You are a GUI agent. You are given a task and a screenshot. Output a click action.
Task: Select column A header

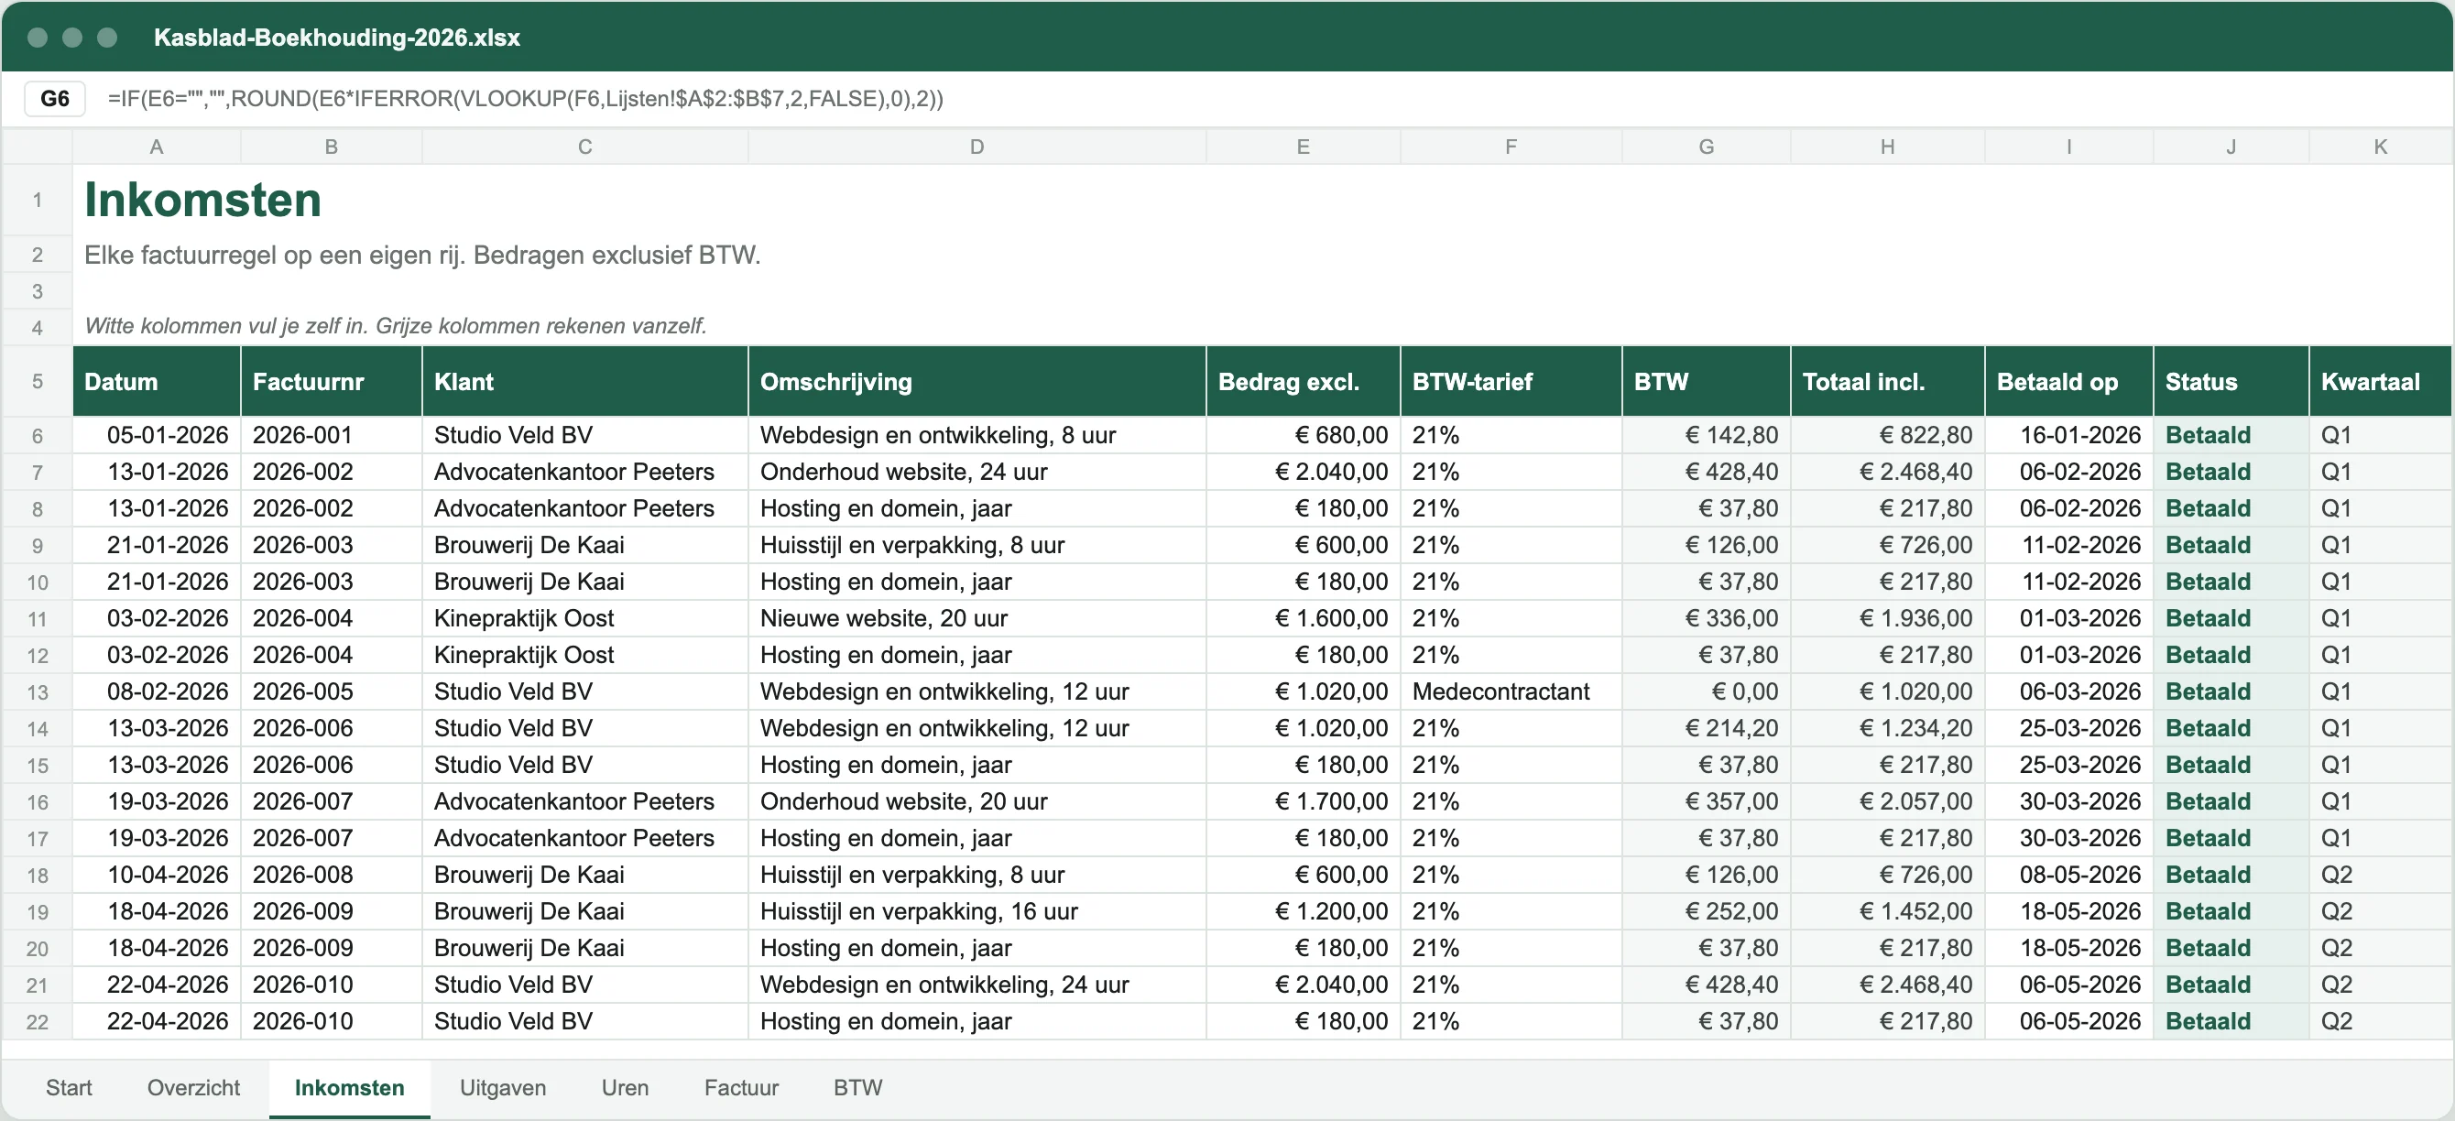click(x=157, y=147)
